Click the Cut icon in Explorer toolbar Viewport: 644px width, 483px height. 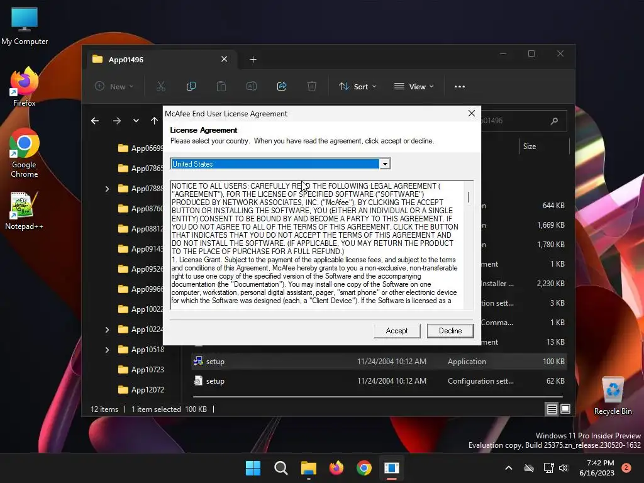tap(160, 86)
